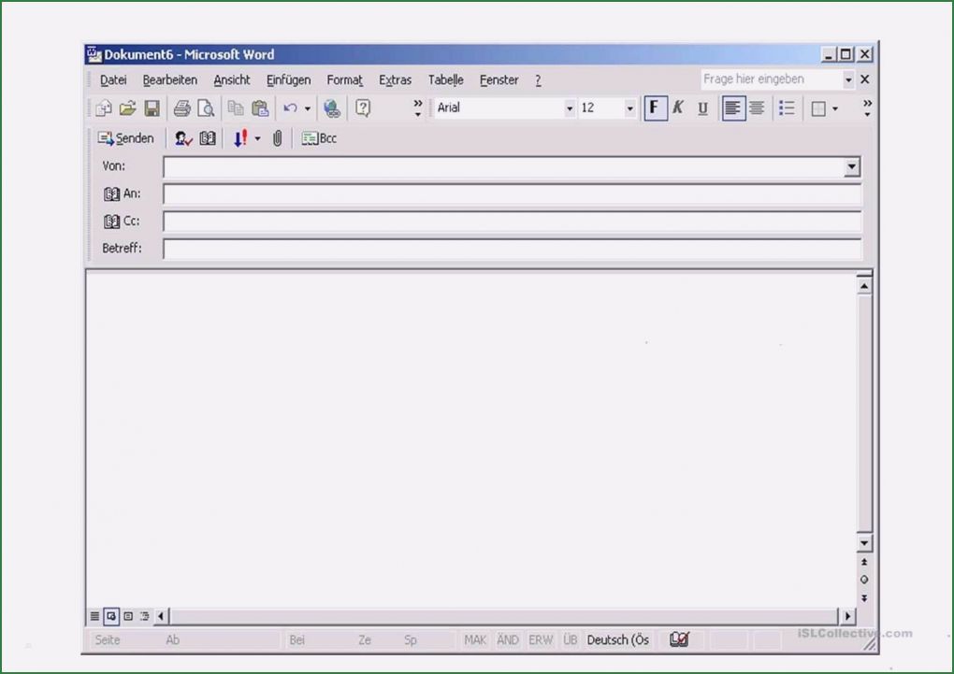Open the Print Preview icon
The height and width of the screenshot is (674, 954).
point(205,108)
